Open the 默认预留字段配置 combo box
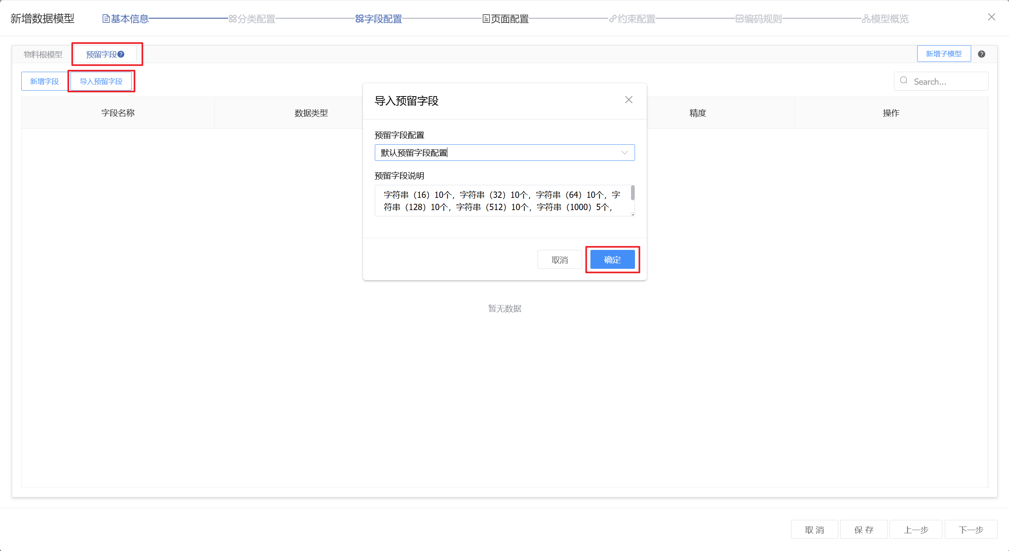The image size is (1009, 551). (x=497, y=153)
